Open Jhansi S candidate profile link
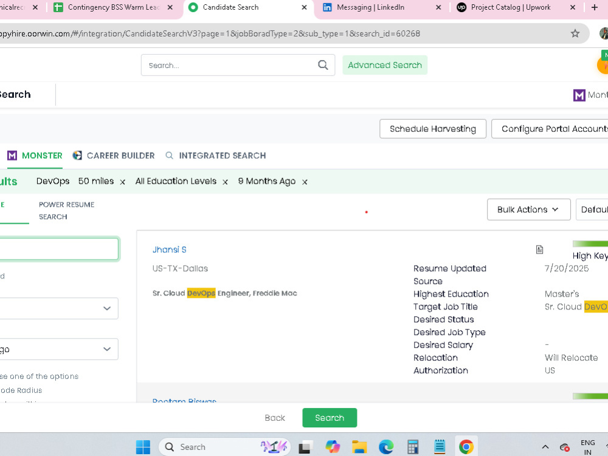The height and width of the screenshot is (456, 608). pyautogui.click(x=170, y=249)
